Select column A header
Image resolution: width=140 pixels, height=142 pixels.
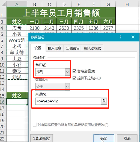click(x=17, y=4)
